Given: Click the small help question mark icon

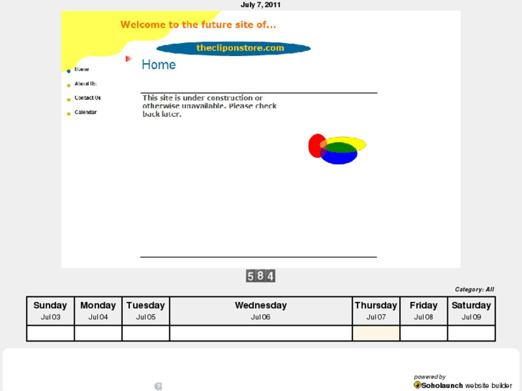Looking at the screenshot, I should pos(158,386).
